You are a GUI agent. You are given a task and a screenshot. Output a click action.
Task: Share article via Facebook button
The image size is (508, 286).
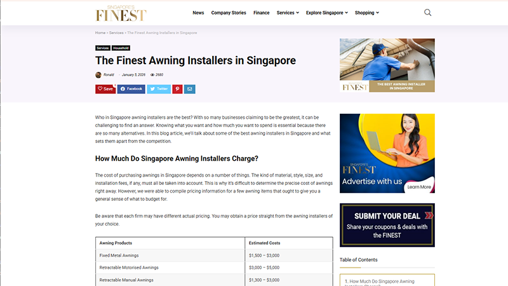coord(131,89)
